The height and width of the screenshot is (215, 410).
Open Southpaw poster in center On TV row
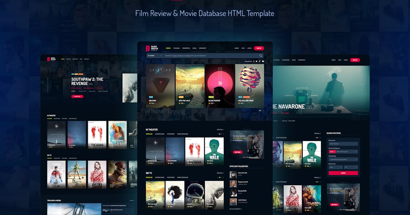214,195
